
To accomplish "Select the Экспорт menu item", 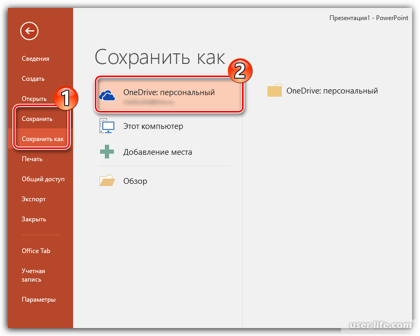I will click(x=34, y=199).
